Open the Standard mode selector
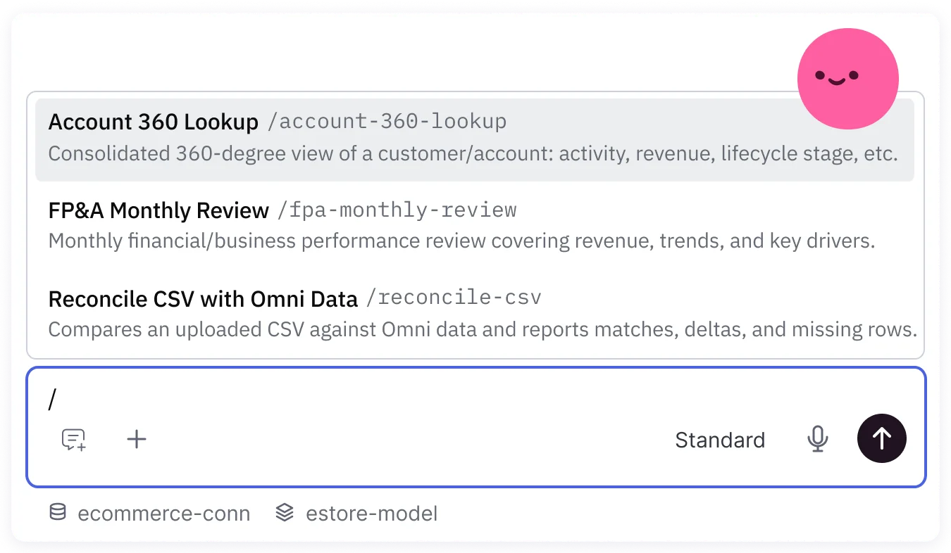This screenshot has width=951, height=553. 720,440
